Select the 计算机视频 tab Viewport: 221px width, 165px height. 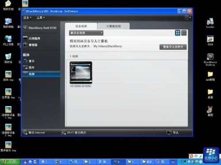(x=114, y=26)
